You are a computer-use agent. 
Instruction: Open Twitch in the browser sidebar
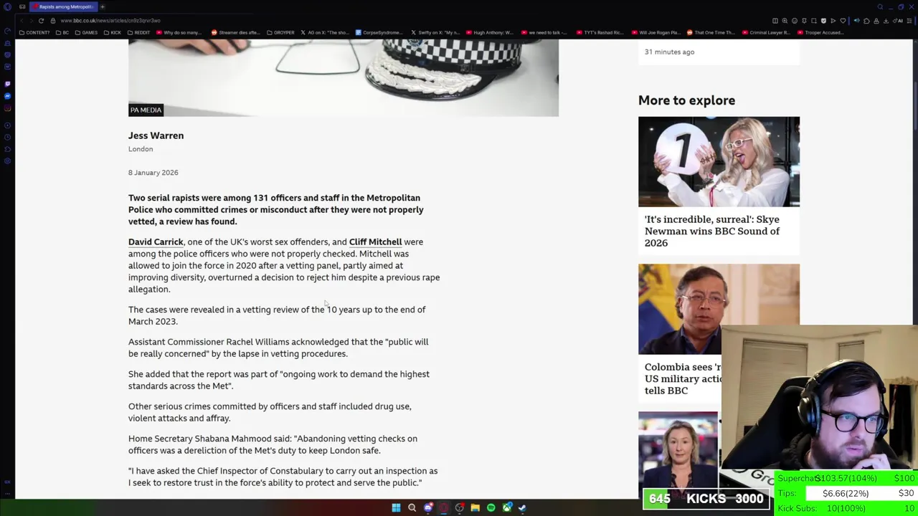[8, 84]
